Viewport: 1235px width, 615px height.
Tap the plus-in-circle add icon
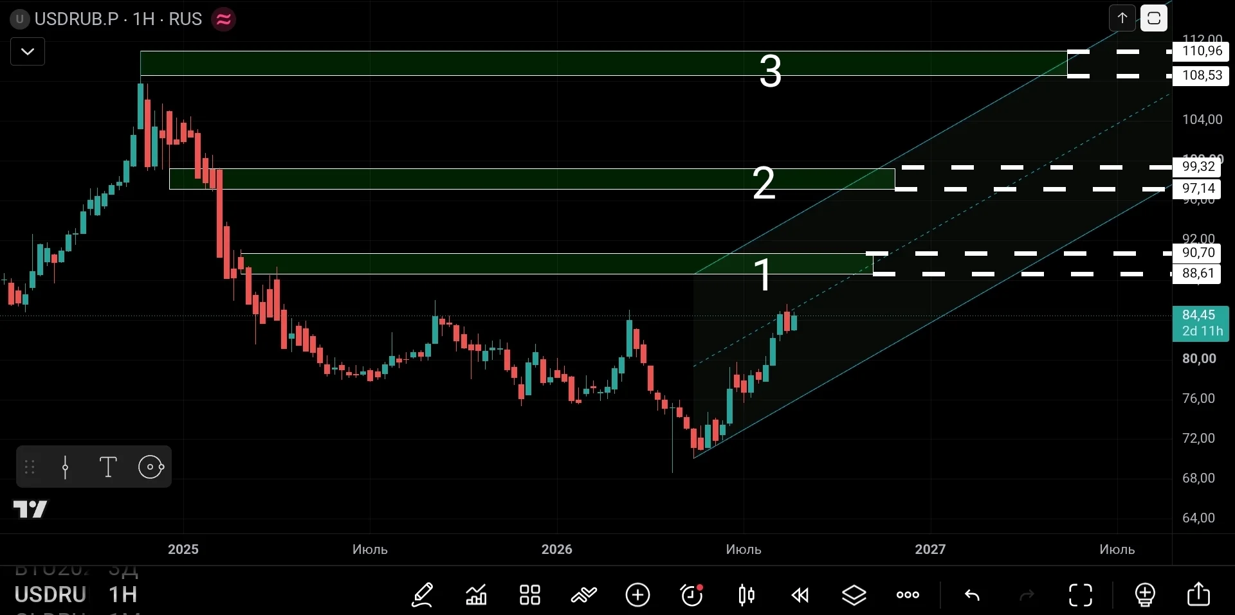[637, 595]
